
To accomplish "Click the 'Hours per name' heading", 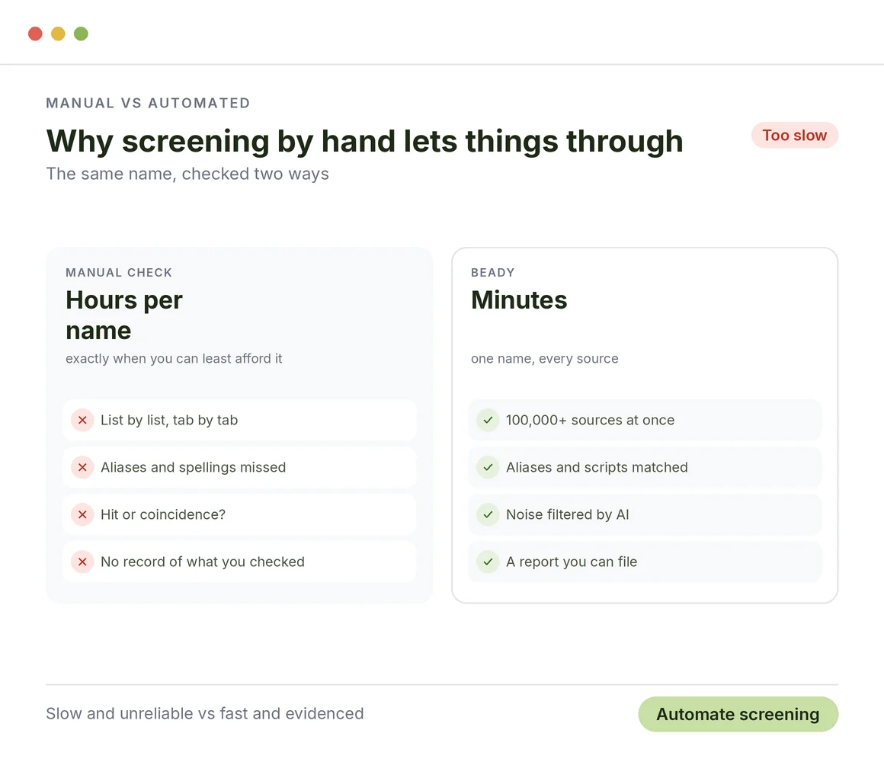I will click(124, 315).
